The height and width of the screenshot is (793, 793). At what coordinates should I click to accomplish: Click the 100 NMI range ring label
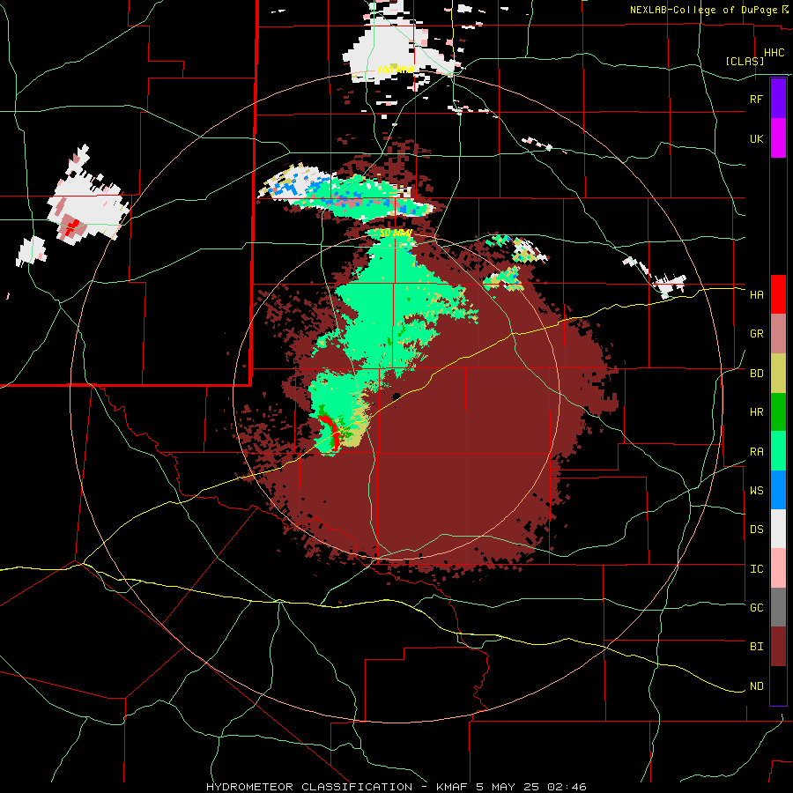(x=396, y=70)
